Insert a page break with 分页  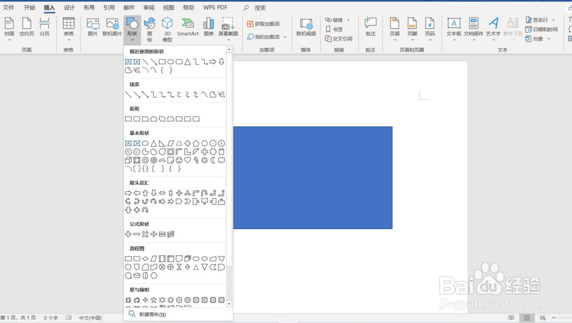pos(45,27)
